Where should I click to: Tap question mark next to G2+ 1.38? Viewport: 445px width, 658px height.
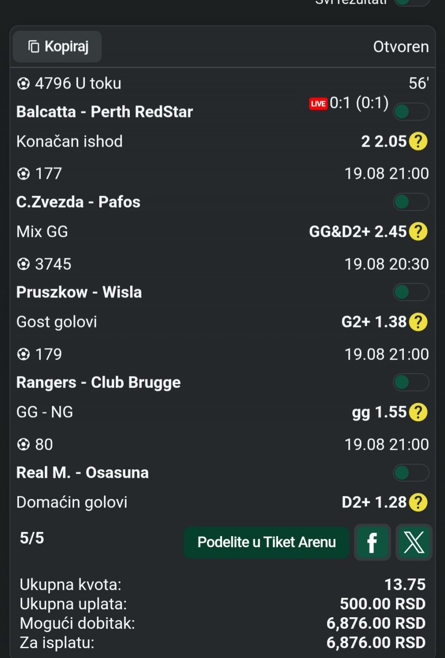[x=418, y=322]
